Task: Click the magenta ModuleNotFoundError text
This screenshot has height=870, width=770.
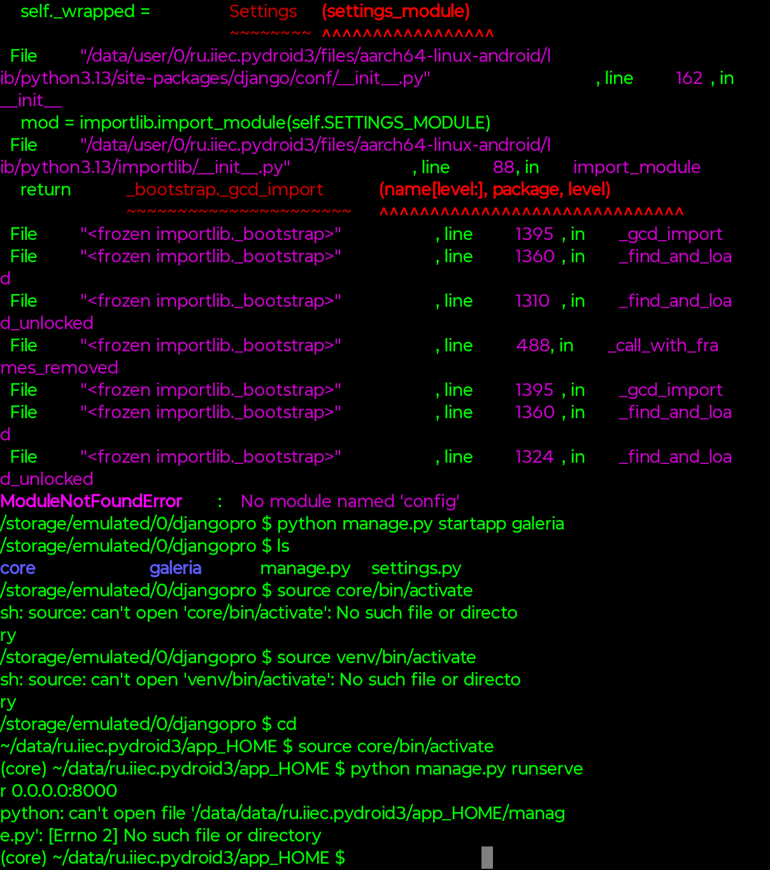Action: [x=91, y=502]
